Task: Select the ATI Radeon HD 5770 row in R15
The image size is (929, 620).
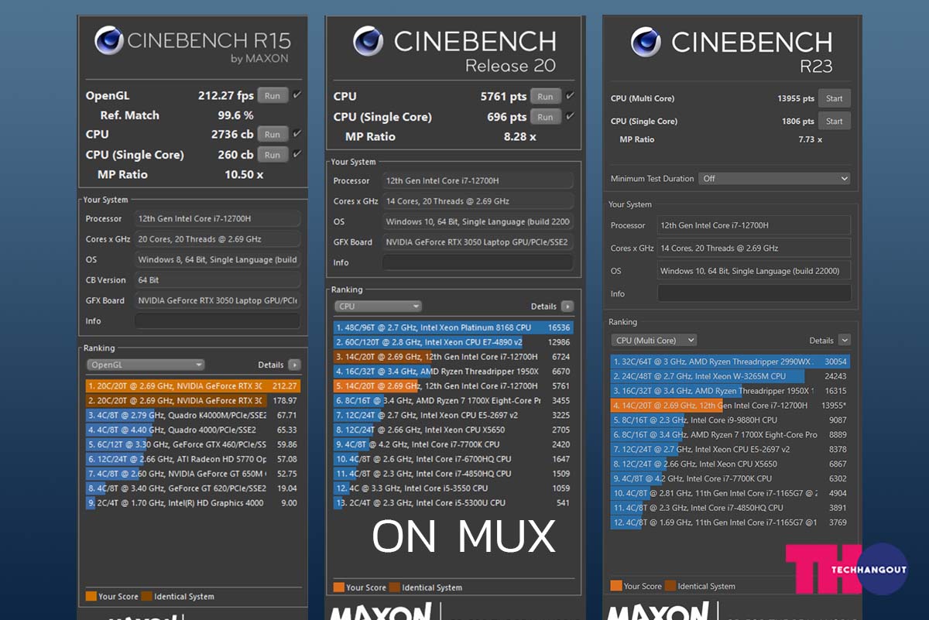Action: pyautogui.click(x=193, y=459)
